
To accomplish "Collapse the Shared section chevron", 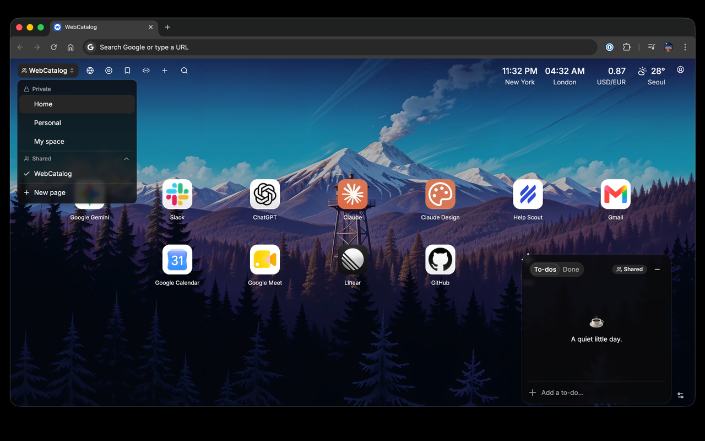I will click(127, 159).
